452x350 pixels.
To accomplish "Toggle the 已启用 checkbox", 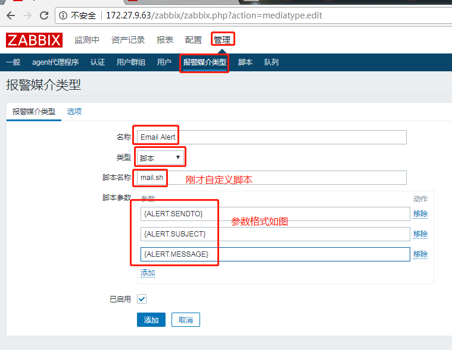I will pos(142,299).
